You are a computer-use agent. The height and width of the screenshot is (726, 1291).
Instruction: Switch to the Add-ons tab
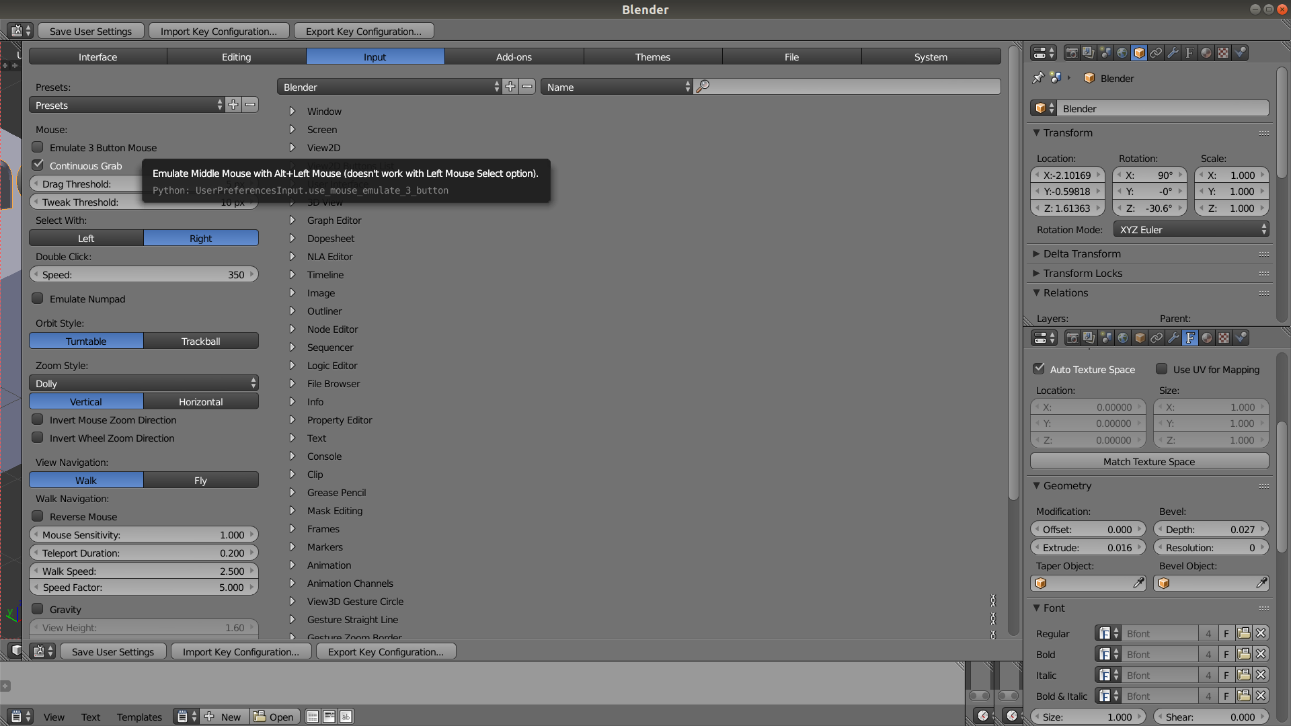(x=514, y=57)
